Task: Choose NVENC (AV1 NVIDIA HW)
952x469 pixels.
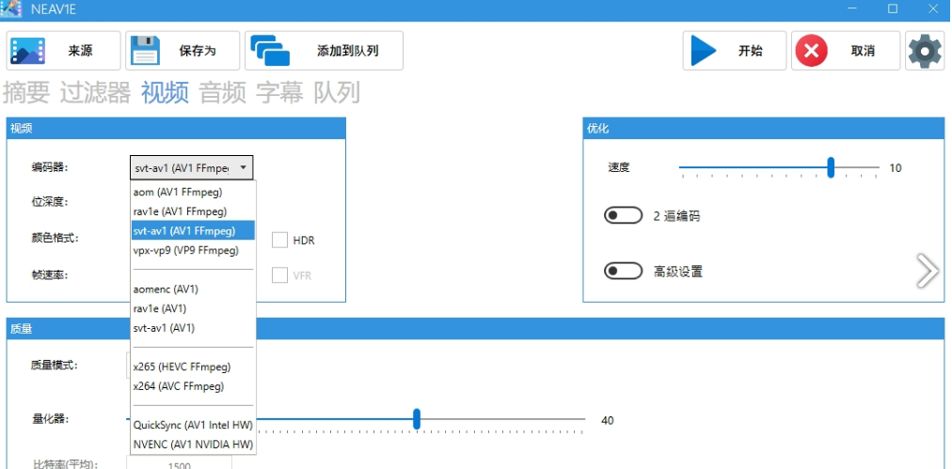Action: 193,445
